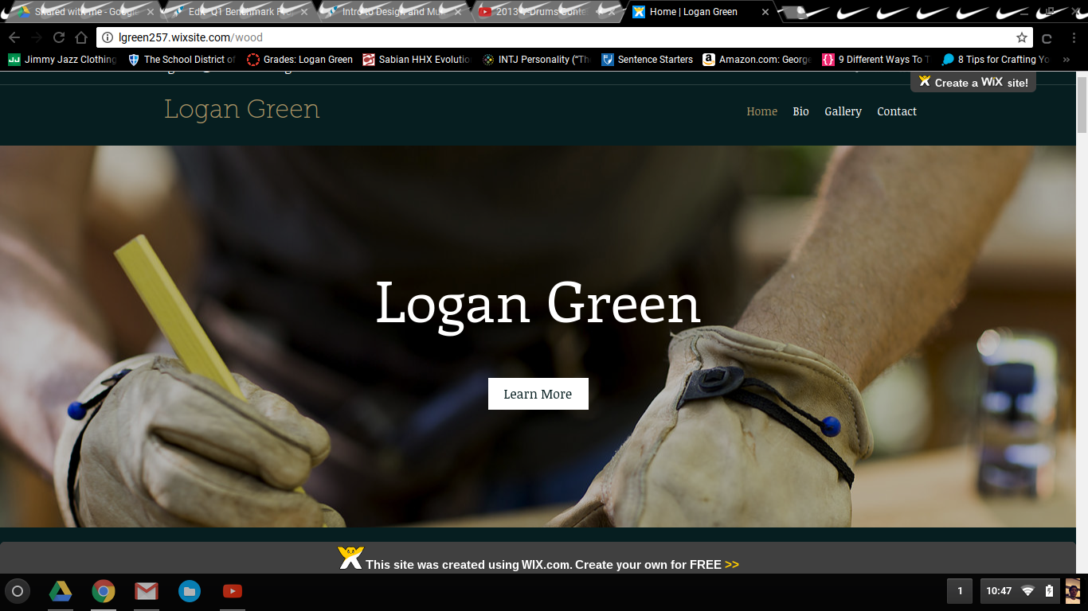Click the Create a Wix site button
The image size is (1088, 611).
[973, 82]
